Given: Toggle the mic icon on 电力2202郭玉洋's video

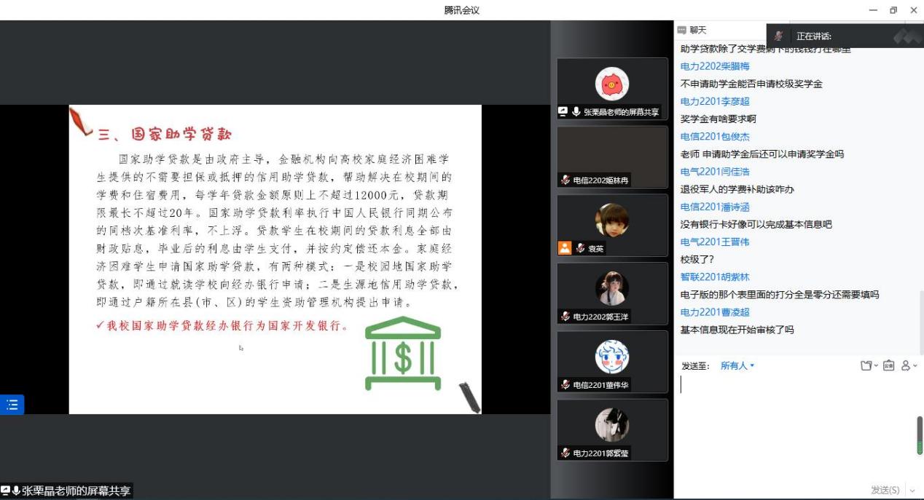Looking at the screenshot, I should point(566,316).
